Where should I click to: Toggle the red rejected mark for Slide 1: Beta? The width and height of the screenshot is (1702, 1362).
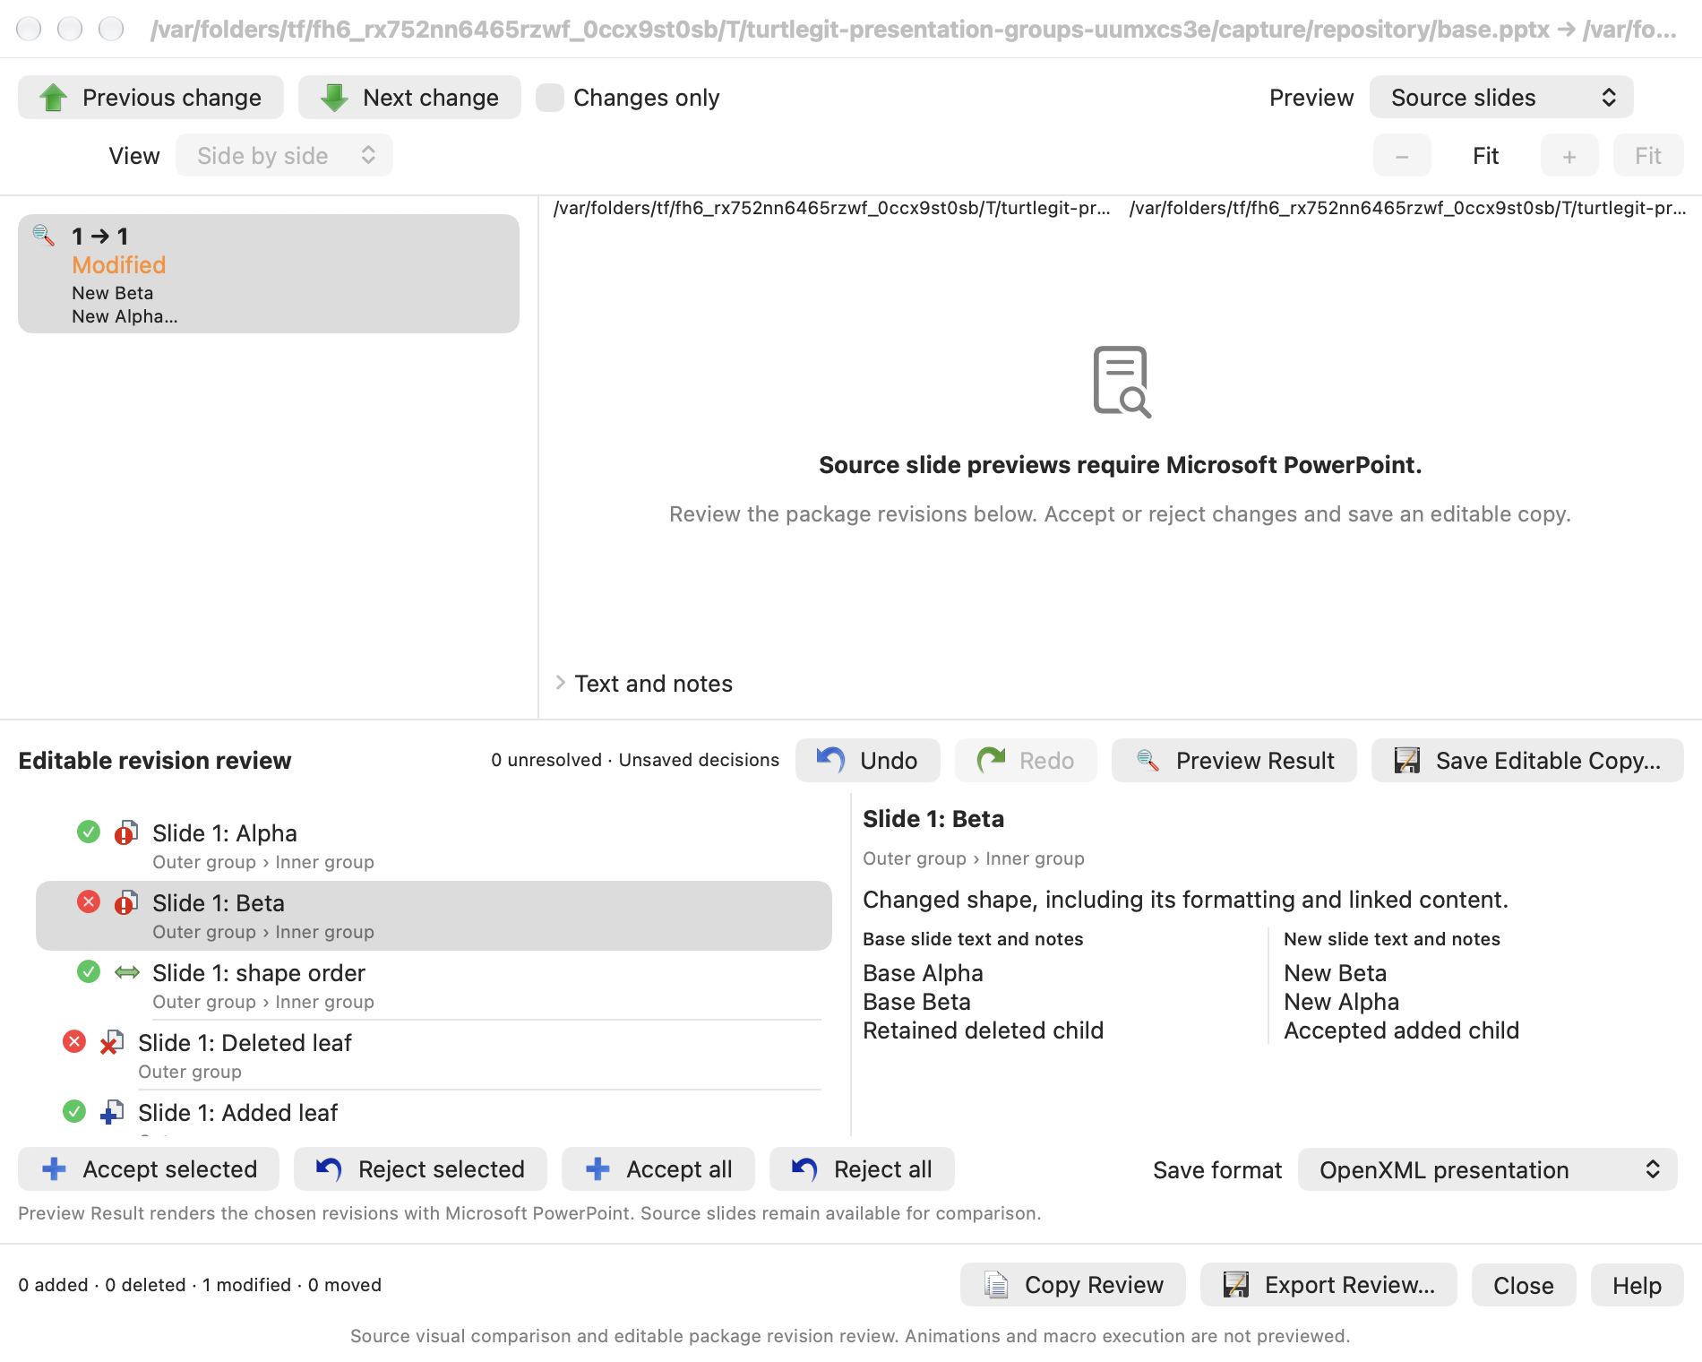coord(88,901)
